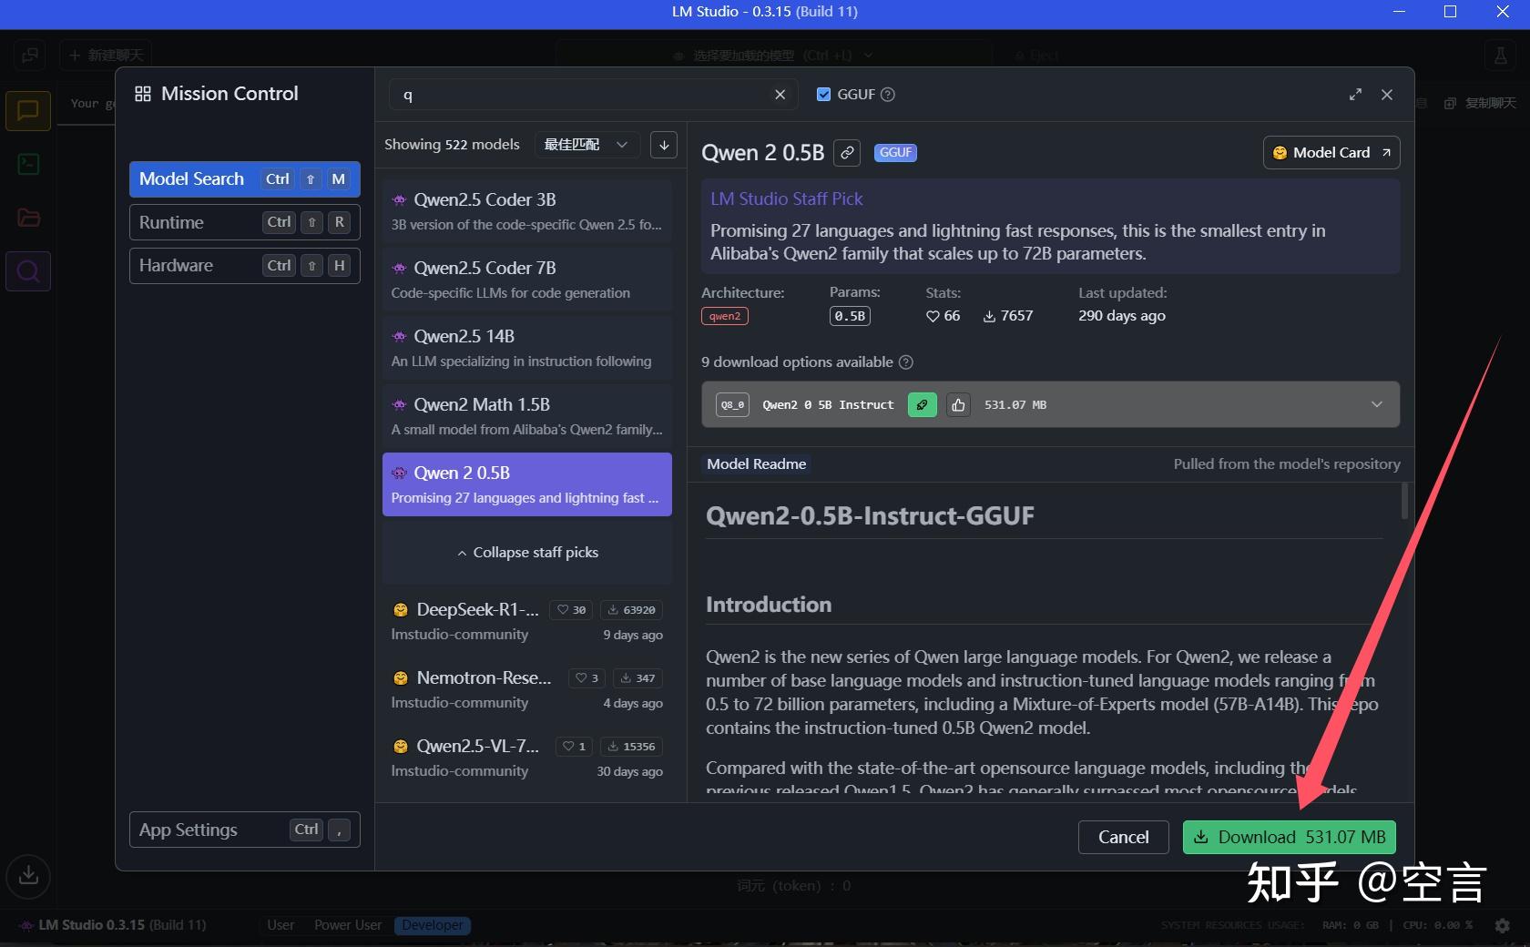
Task: Switch to Power User mode
Action: pos(348,925)
